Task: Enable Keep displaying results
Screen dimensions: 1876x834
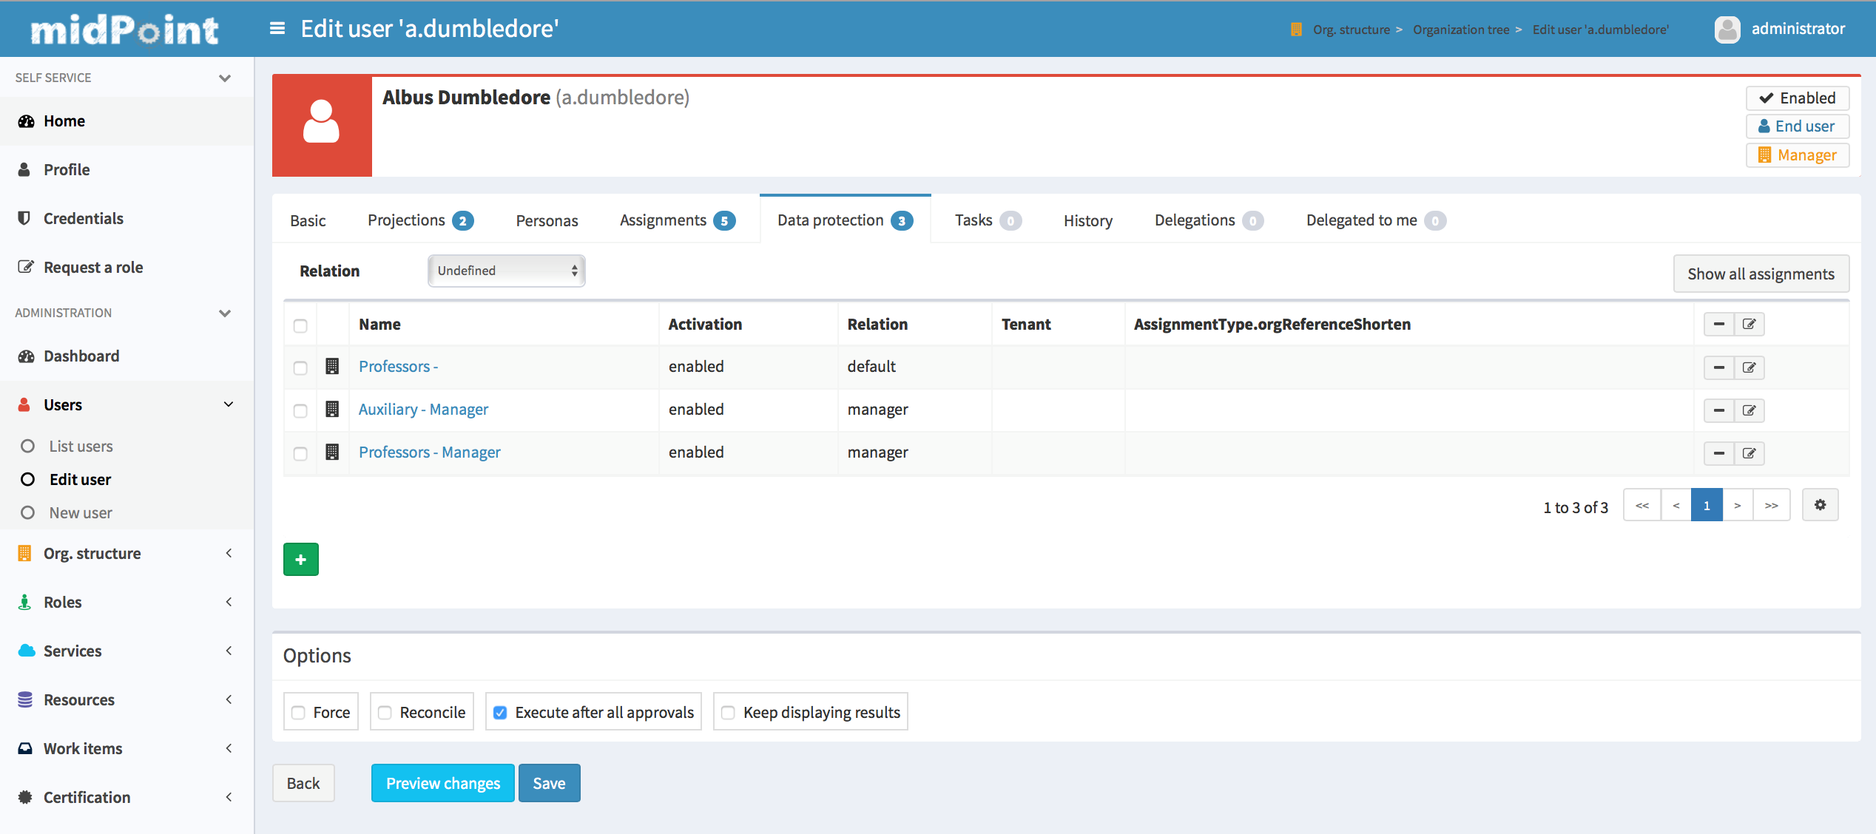Action: click(x=729, y=713)
